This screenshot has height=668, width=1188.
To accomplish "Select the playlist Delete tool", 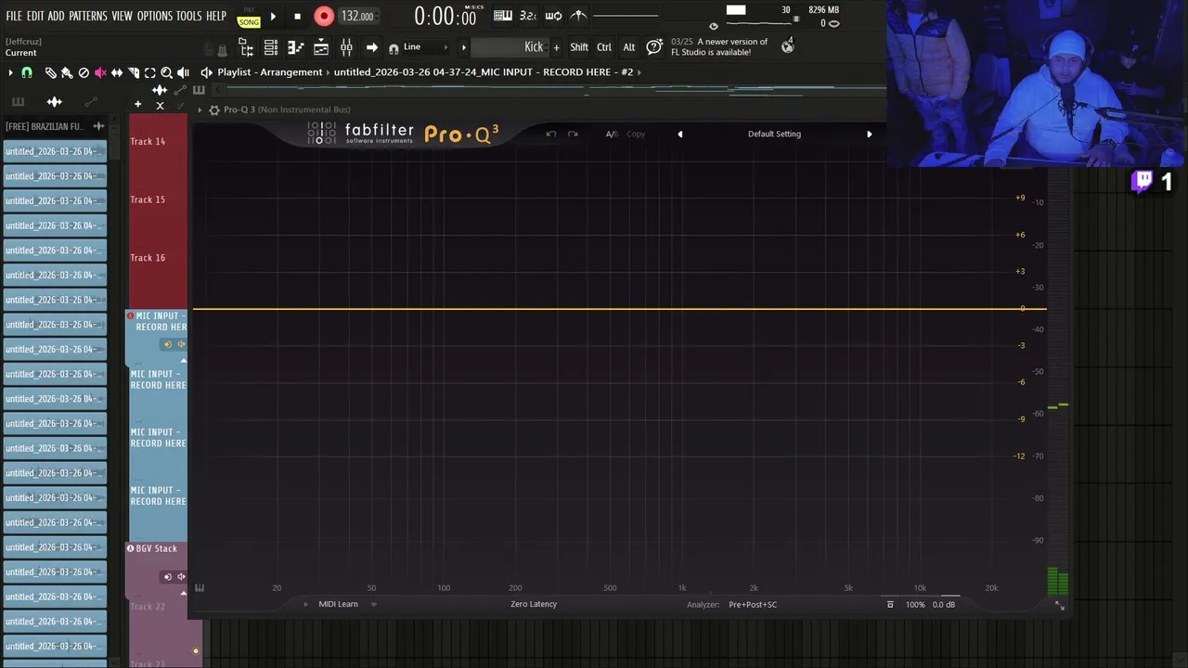I will click(x=84, y=72).
